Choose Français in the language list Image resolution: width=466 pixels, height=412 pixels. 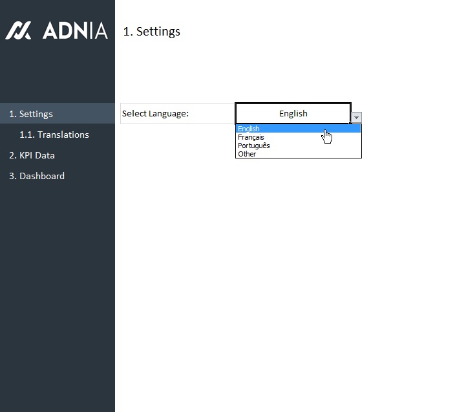click(251, 137)
